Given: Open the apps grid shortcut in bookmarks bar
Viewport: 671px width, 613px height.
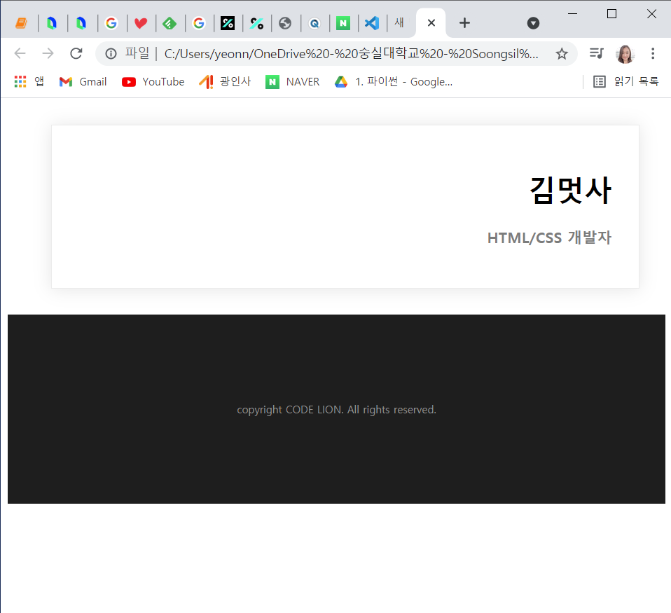Looking at the screenshot, I should pos(29,81).
